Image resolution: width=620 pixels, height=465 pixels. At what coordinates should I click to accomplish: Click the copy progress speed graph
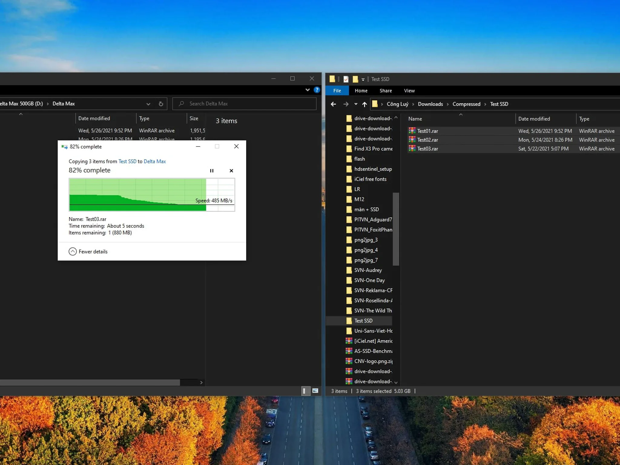152,195
